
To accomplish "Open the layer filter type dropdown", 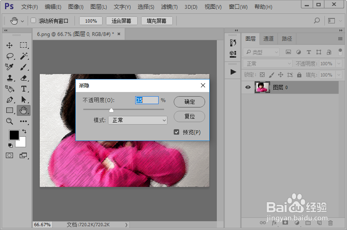I will tap(261, 52).
